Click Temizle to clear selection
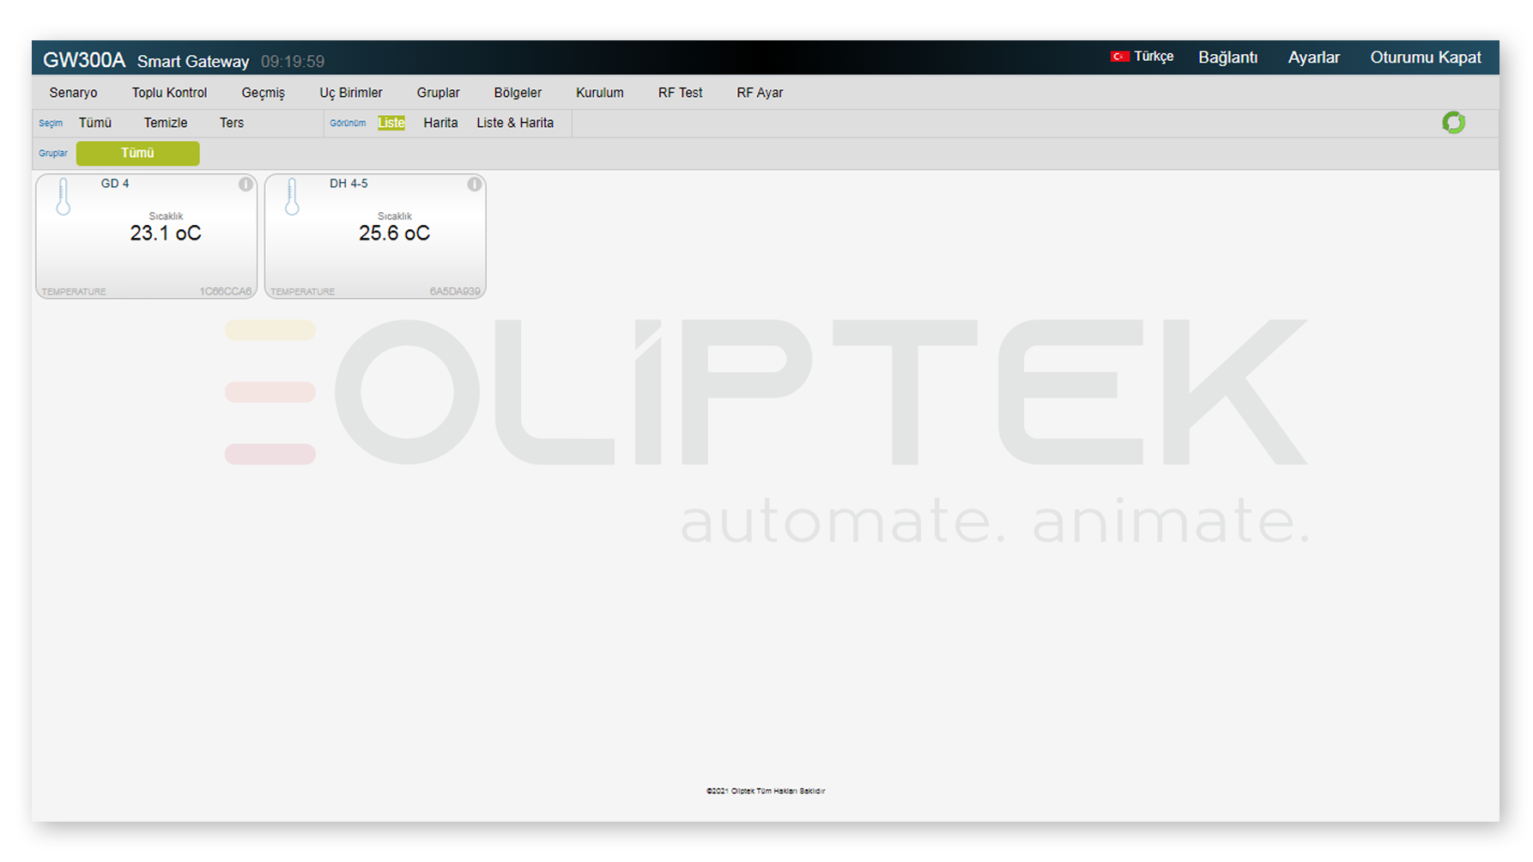Screen dimensions: 1533x862 [x=166, y=123]
